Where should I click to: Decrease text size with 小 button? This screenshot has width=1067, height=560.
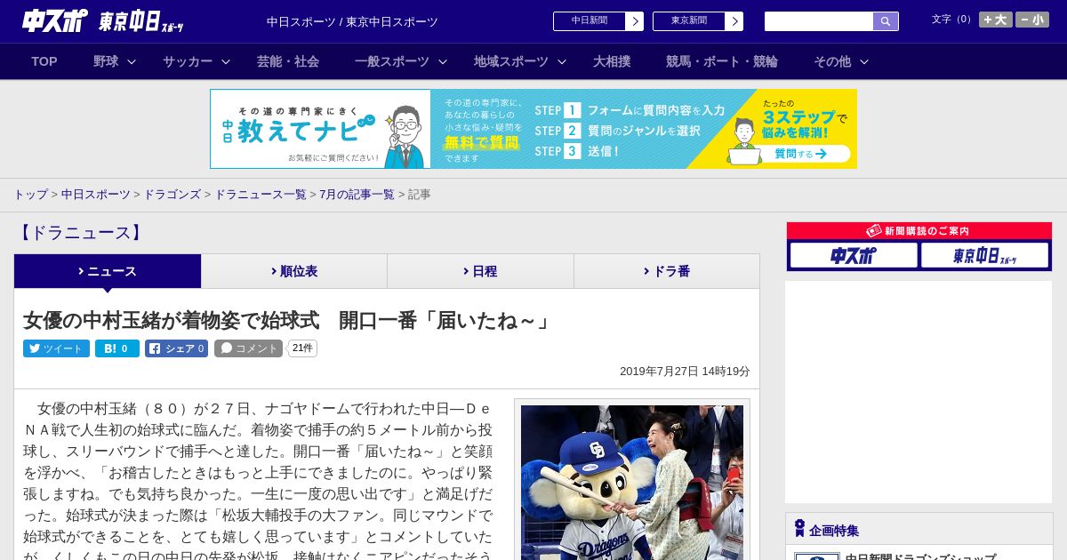coord(1032,20)
